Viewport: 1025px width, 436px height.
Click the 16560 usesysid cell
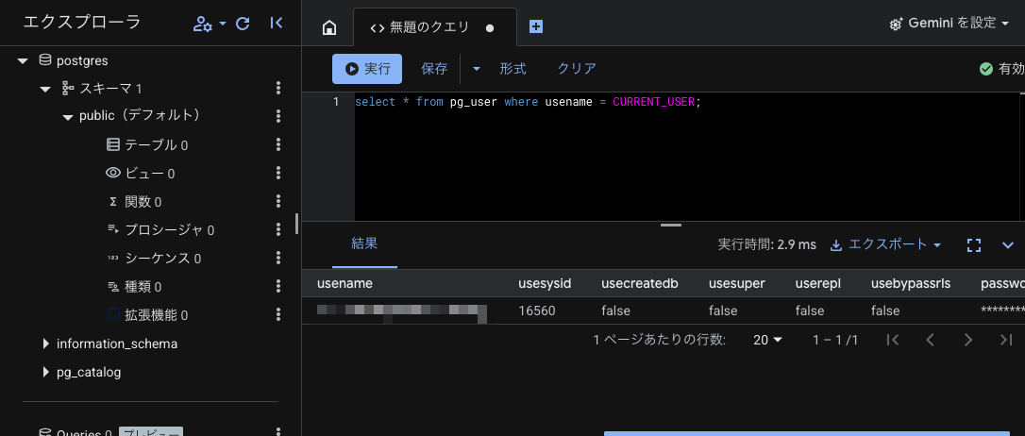[x=537, y=310]
